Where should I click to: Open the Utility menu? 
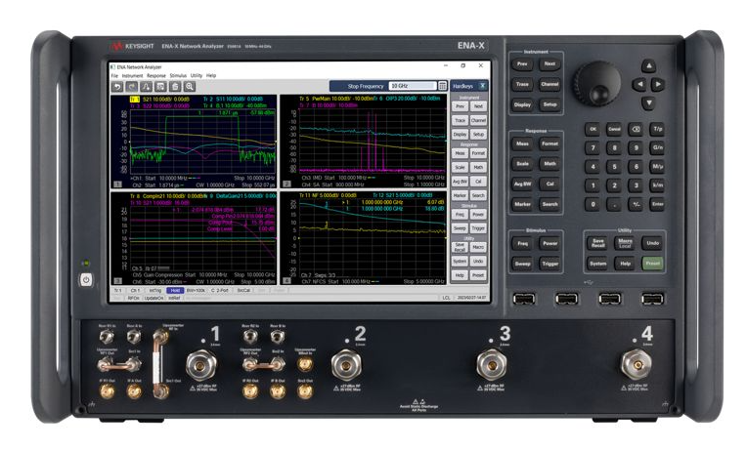click(x=197, y=75)
